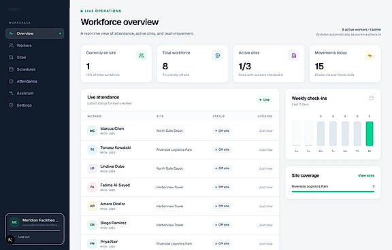Click Off site status for Lindiwe Dube
The image size is (392, 250).
(x=222, y=168)
